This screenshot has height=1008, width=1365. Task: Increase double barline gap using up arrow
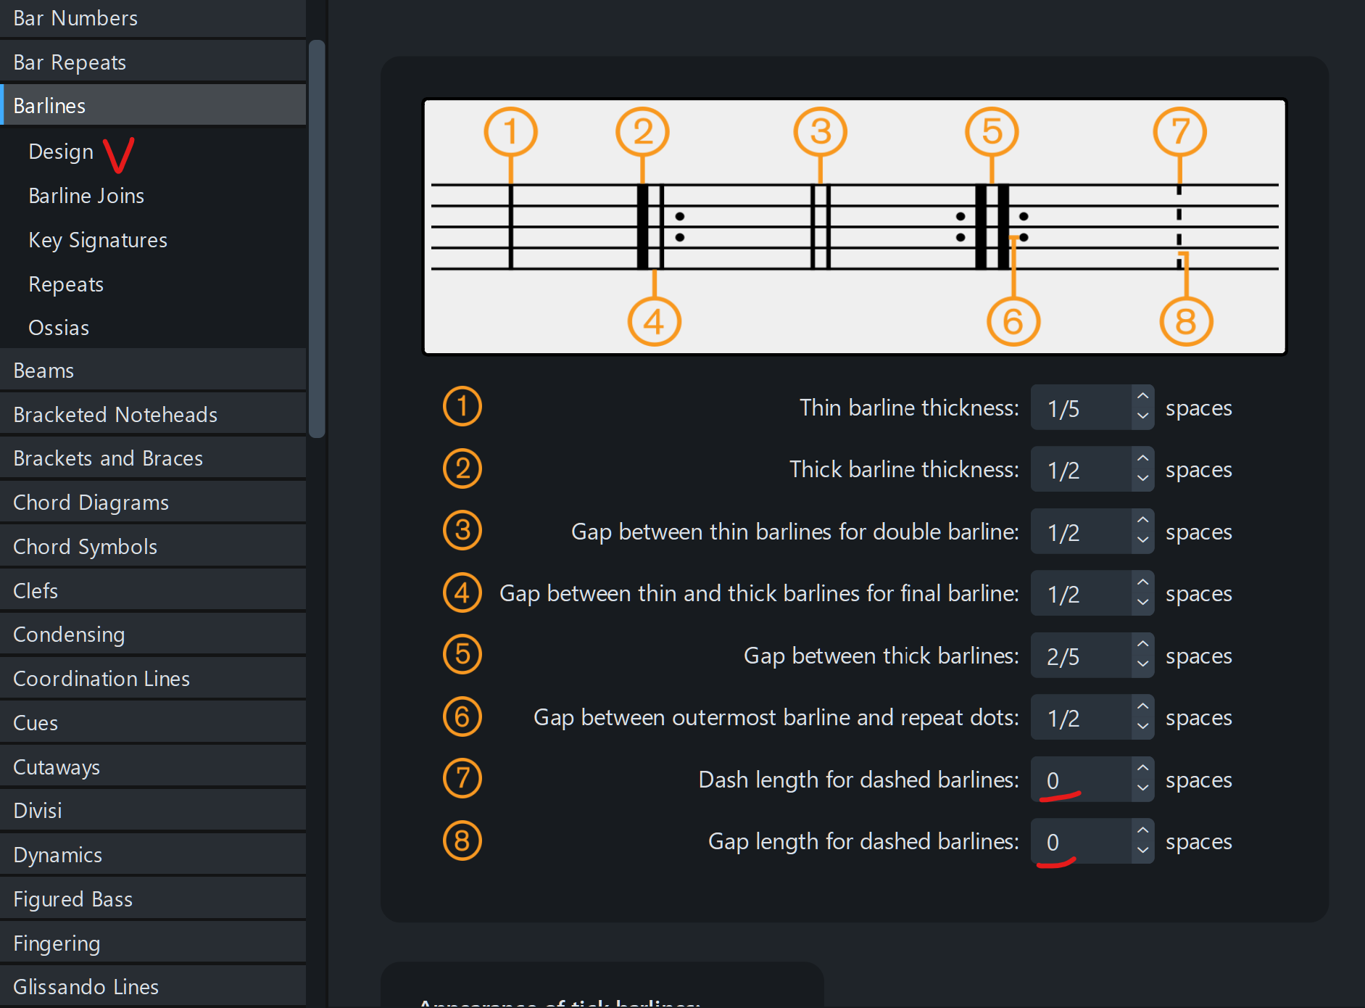(x=1142, y=521)
